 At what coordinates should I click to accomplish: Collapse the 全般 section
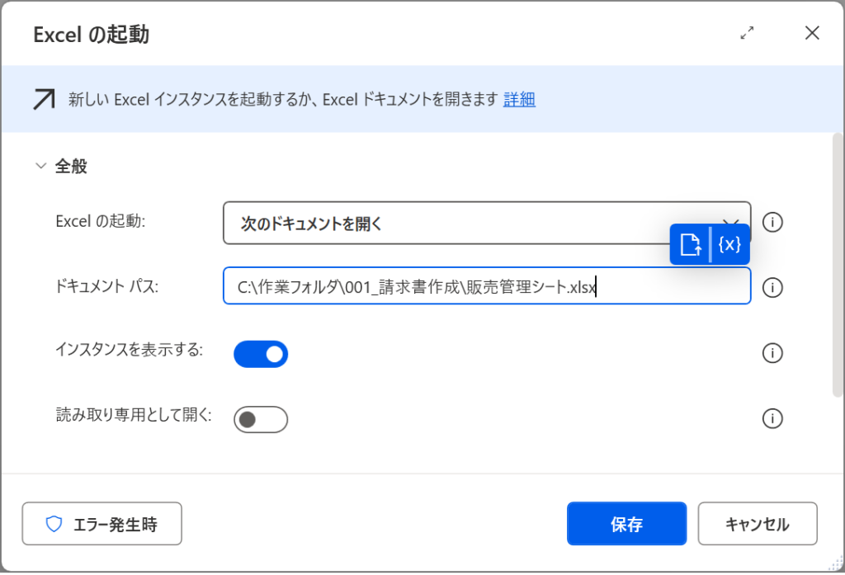click(41, 166)
